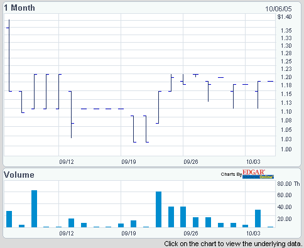Click the 10/03 date under price chart
The width and height of the screenshot is (304, 248).
tap(253, 162)
